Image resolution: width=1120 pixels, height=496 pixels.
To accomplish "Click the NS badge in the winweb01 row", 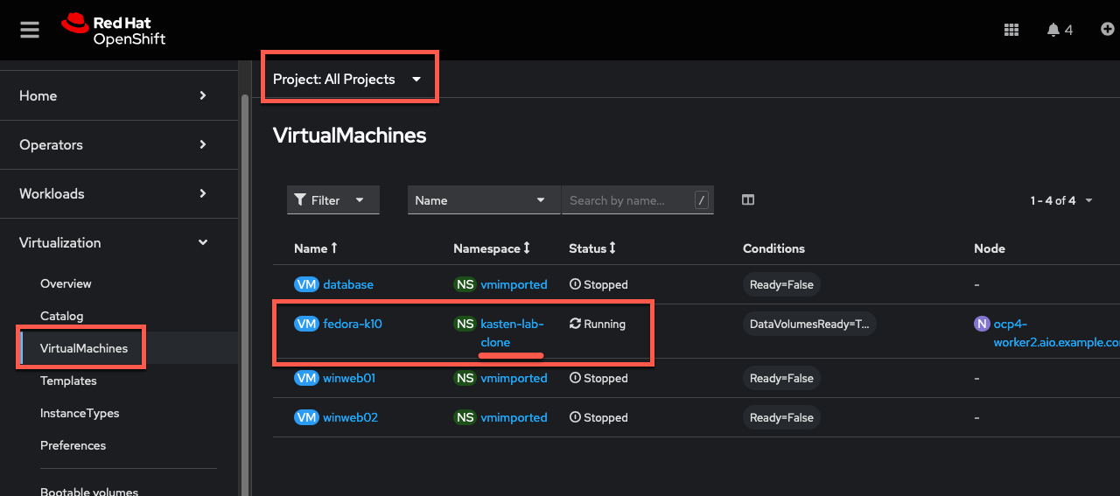I will pyautogui.click(x=465, y=378).
